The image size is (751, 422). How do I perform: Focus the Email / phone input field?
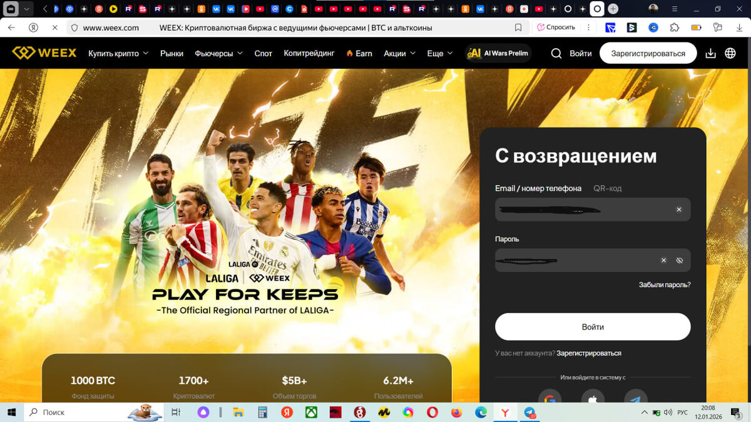593,209
